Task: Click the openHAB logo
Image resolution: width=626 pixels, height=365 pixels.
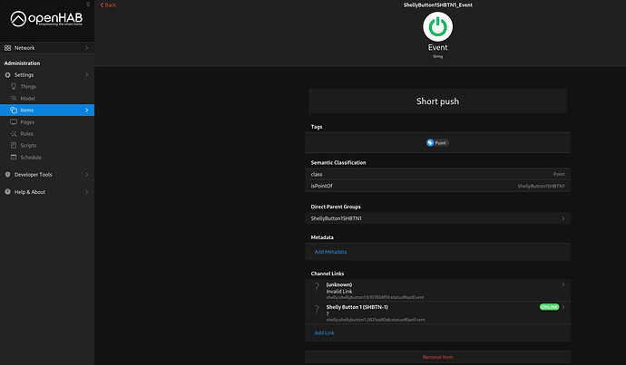Action: [x=46, y=19]
